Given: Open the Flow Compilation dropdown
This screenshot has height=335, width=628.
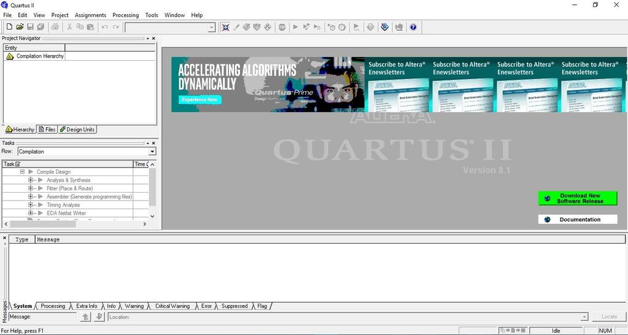Looking at the screenshot, I should tap(152, 152).
